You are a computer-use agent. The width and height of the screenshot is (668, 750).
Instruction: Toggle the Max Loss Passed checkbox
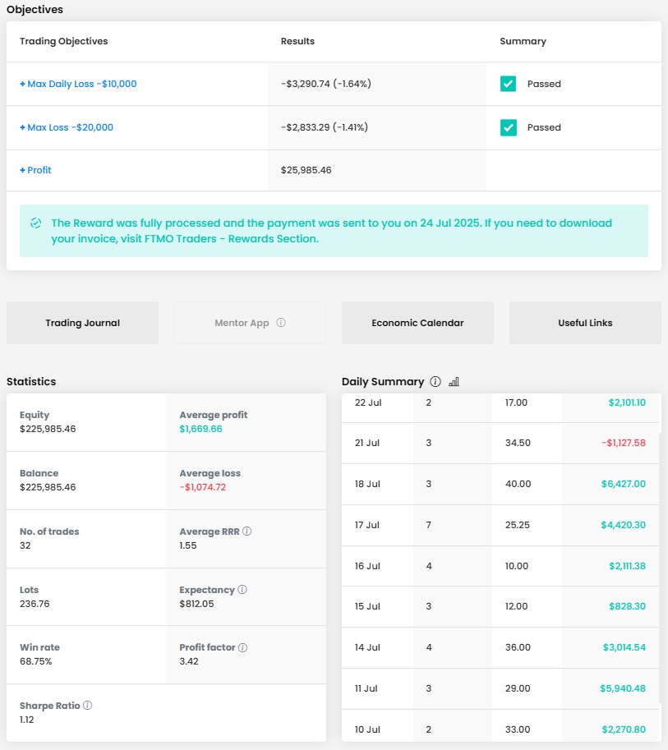click(x=508, y=127)
